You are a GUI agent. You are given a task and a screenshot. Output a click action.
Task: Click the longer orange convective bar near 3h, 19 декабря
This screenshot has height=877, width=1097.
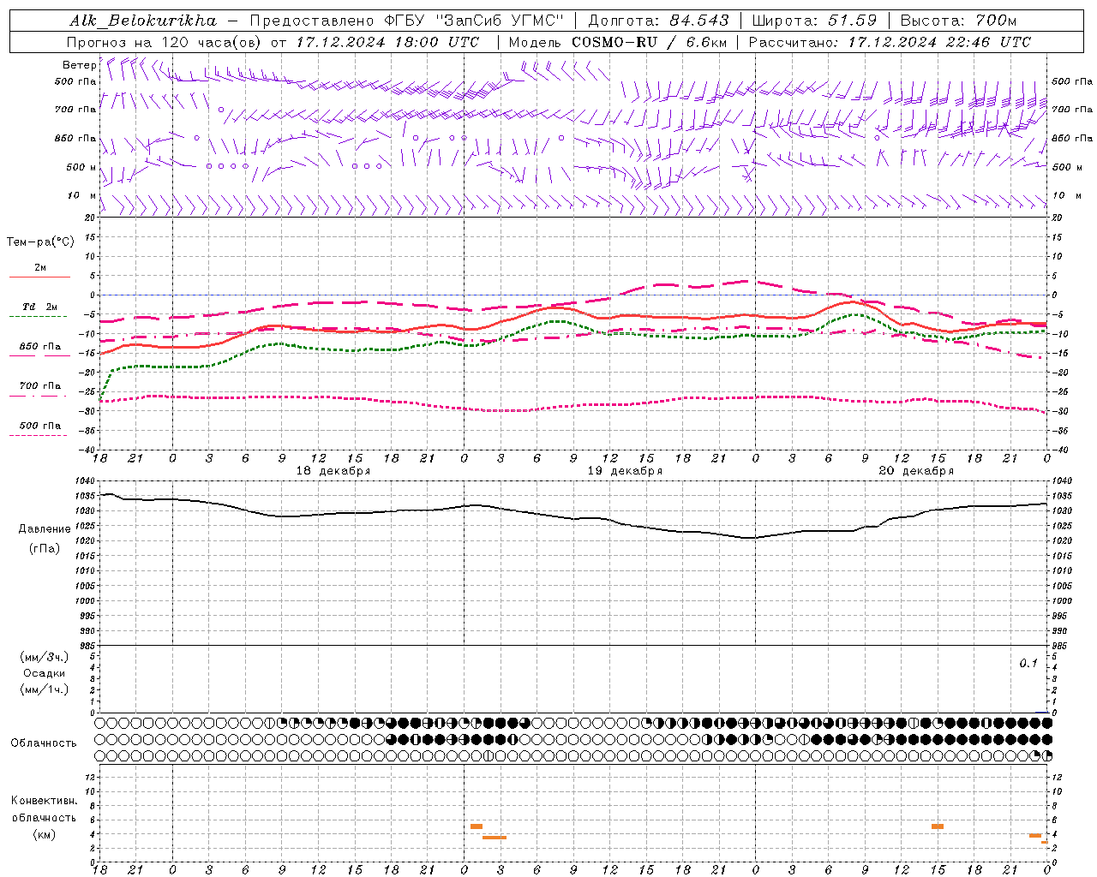(x=495, y=838)
